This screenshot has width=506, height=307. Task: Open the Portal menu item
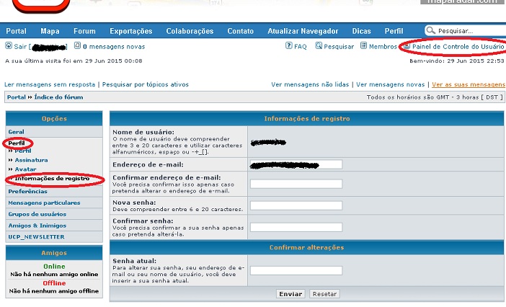click(x=16, y=31)
